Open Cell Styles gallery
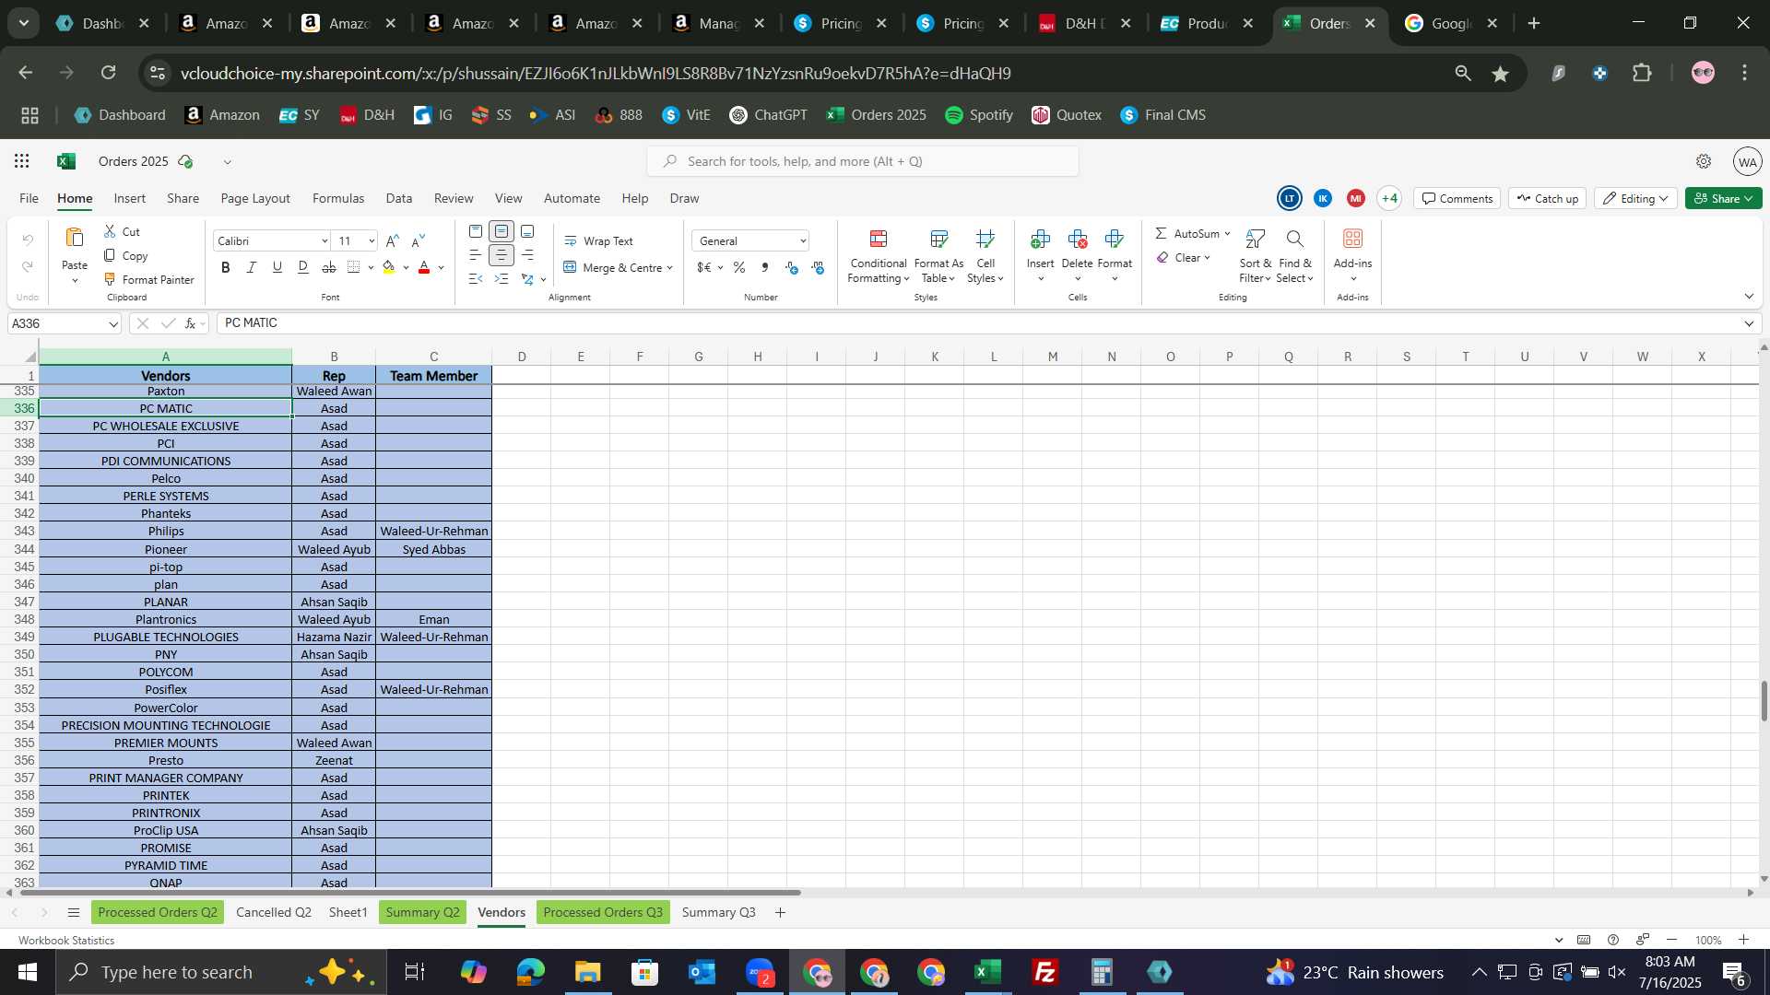Viewport: 1770px width, 995px height. click(x=985, y=256)
